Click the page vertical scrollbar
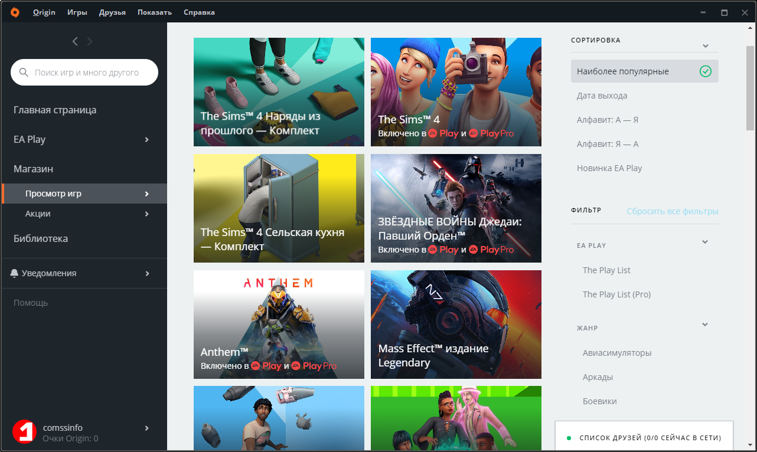 click(750, 89)
